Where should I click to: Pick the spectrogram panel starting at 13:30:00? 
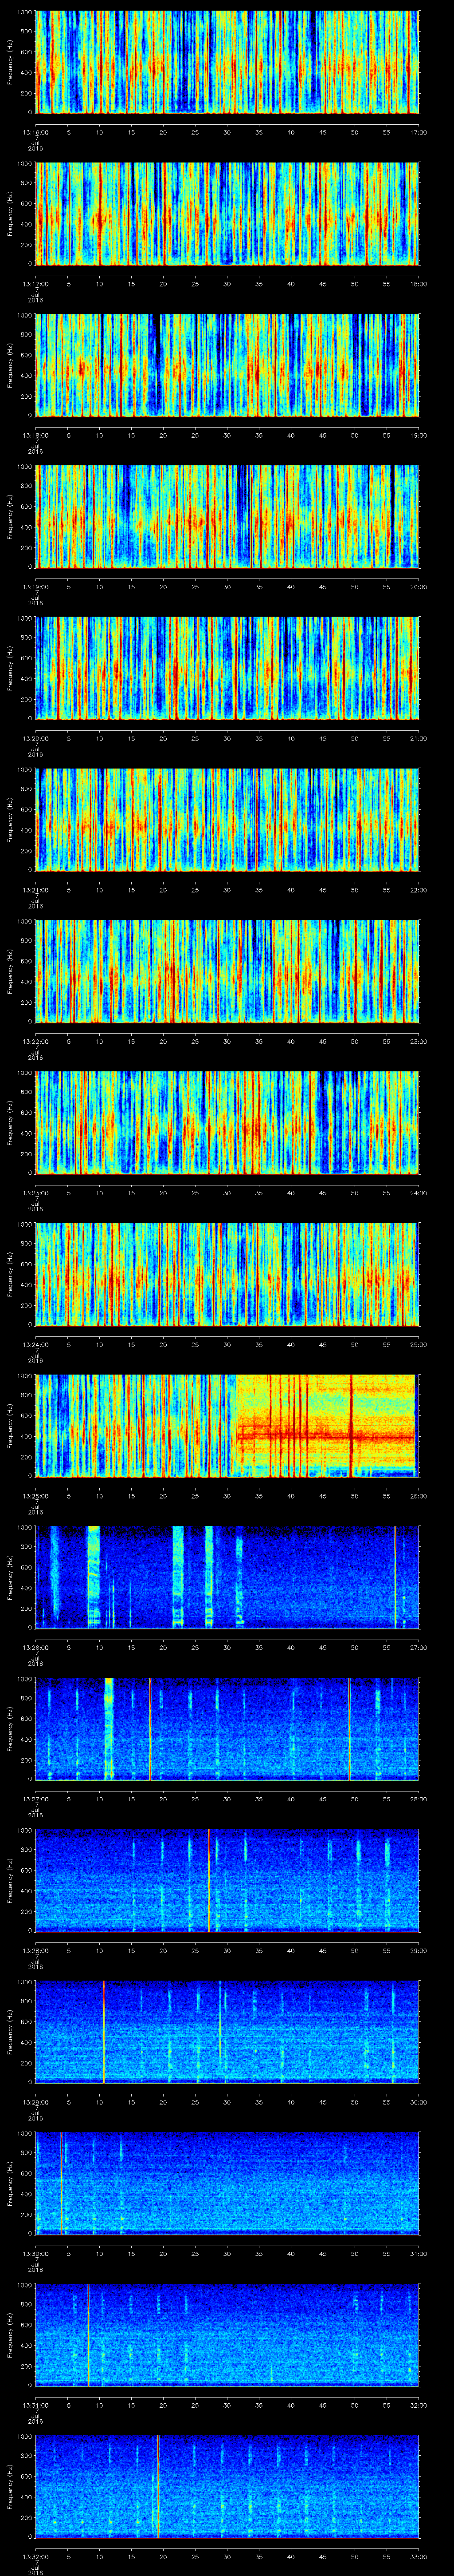227,2183
